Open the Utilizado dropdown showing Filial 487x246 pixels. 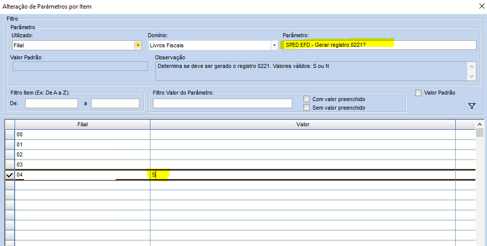click(137, 45)
